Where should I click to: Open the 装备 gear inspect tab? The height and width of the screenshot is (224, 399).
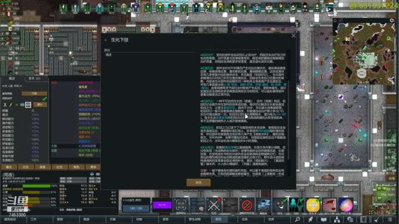43,167
